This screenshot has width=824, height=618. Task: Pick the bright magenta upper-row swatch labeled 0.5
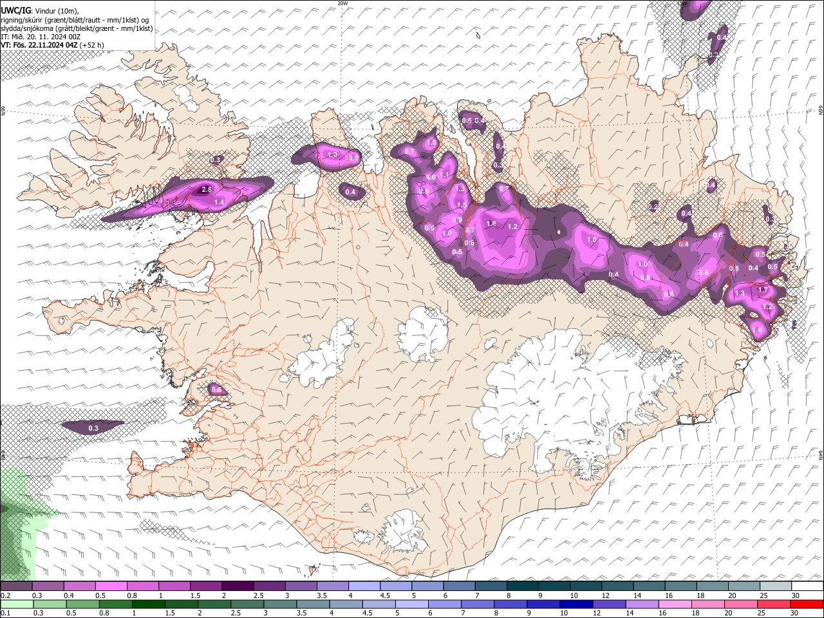(111, 586)
